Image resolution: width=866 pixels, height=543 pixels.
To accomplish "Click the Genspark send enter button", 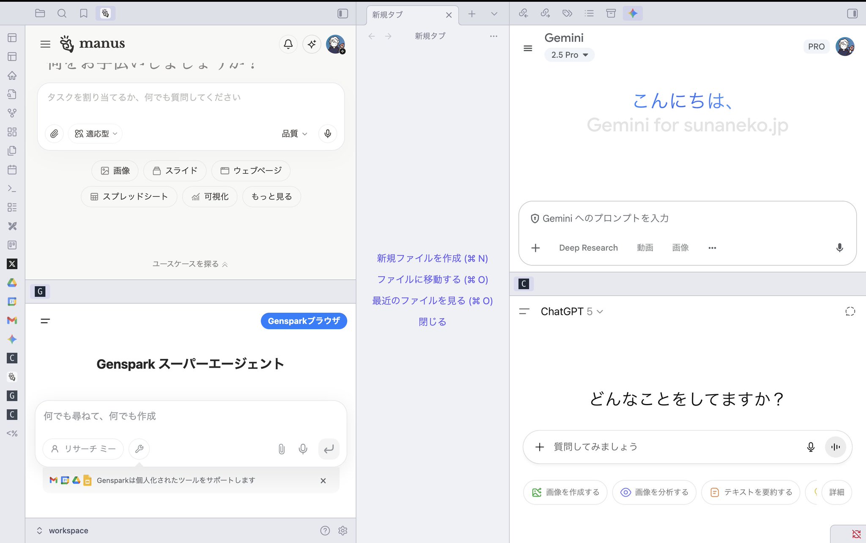I will (329, 449).
